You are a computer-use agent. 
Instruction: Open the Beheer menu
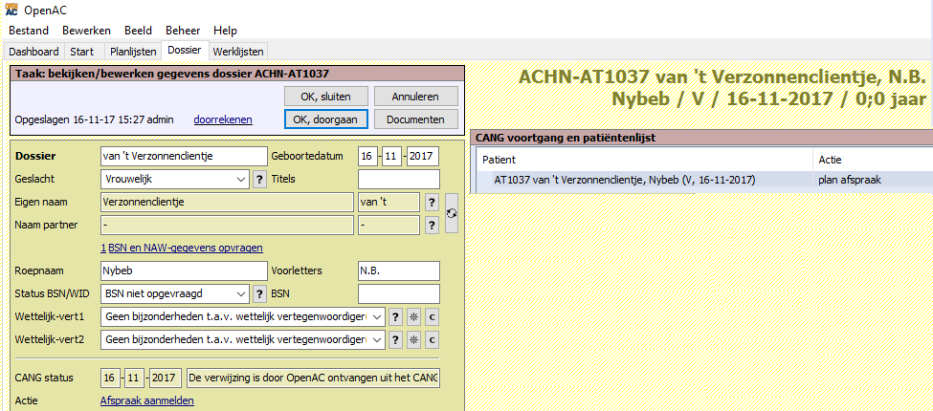click(183, 31)
